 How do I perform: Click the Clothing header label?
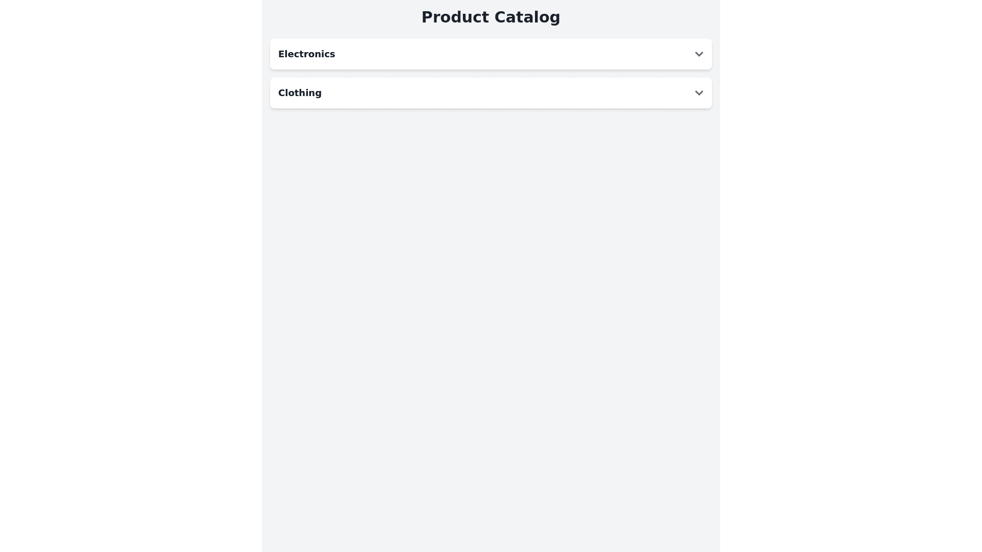tap(300, 93)
